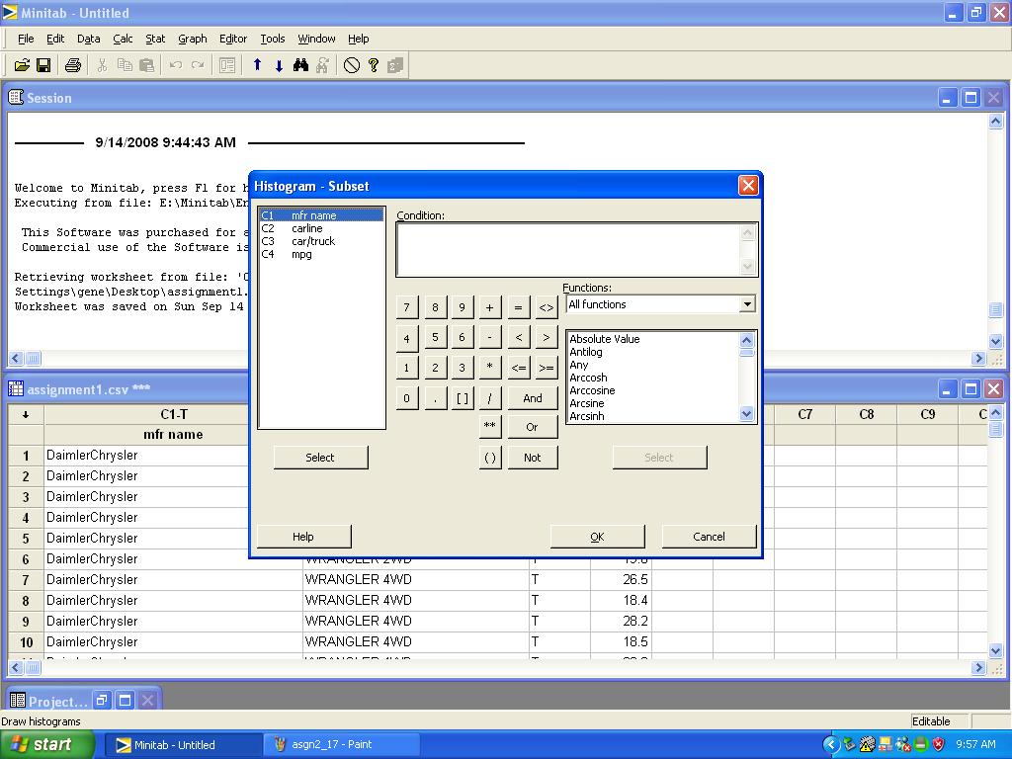Click the Open Project folder icon
Viewport: 1012px width, 759px height.
click(x=21, y=65)
